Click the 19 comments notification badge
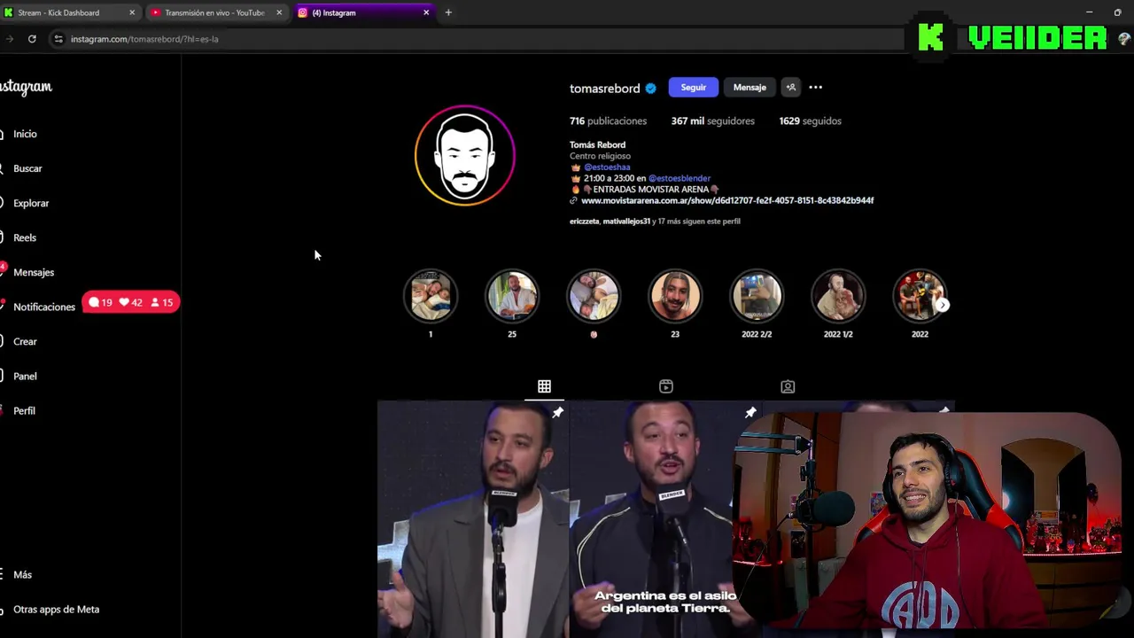Viewport: 1134px width, 638px height. pos(100,302)
